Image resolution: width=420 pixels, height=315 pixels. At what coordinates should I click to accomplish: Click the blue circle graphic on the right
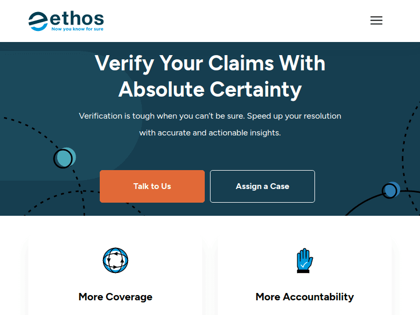pyautogui.click(x=391, y=190)
